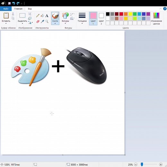Select the Magnifier tool
Viewport: 167px width, 167px height.
pyautogui.click(x=47, y=22)
